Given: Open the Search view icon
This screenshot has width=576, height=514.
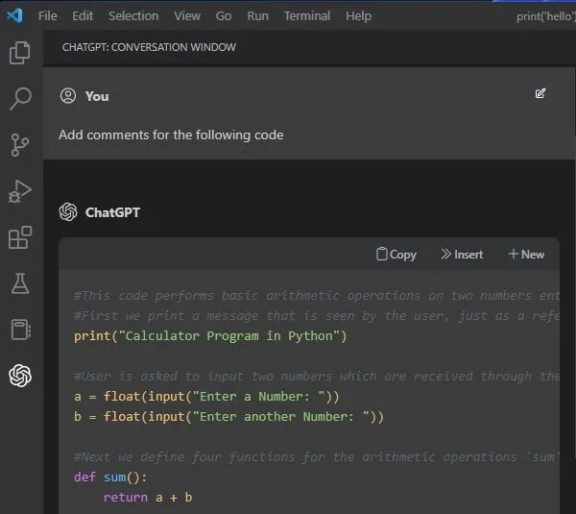Looking at the screenshot, I should coord(20,99).
